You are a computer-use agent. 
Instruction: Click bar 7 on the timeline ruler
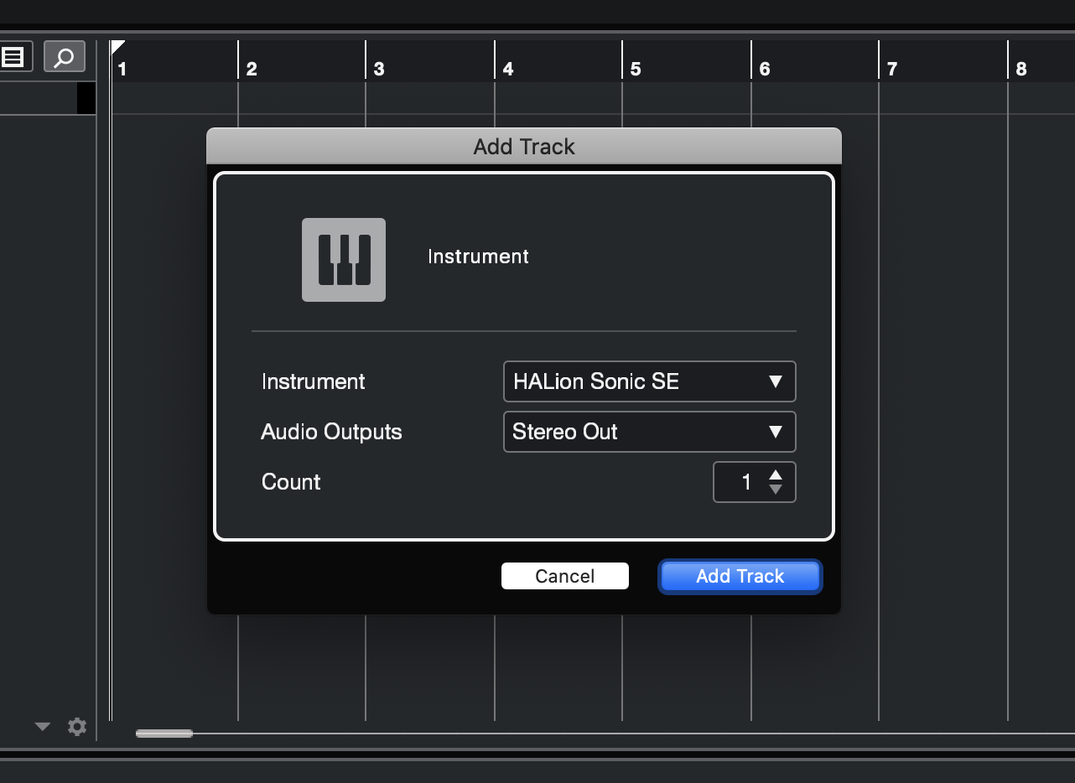[892, 69]
